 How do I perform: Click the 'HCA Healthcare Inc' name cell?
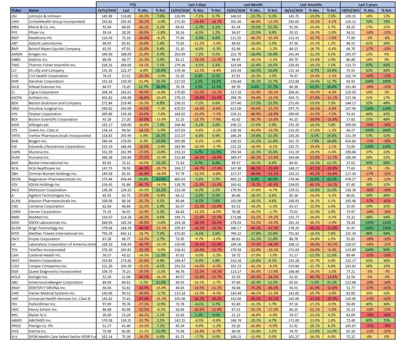point(62,168)
